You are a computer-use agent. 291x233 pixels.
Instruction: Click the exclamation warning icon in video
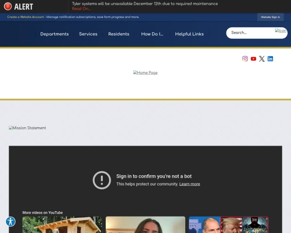102,180
